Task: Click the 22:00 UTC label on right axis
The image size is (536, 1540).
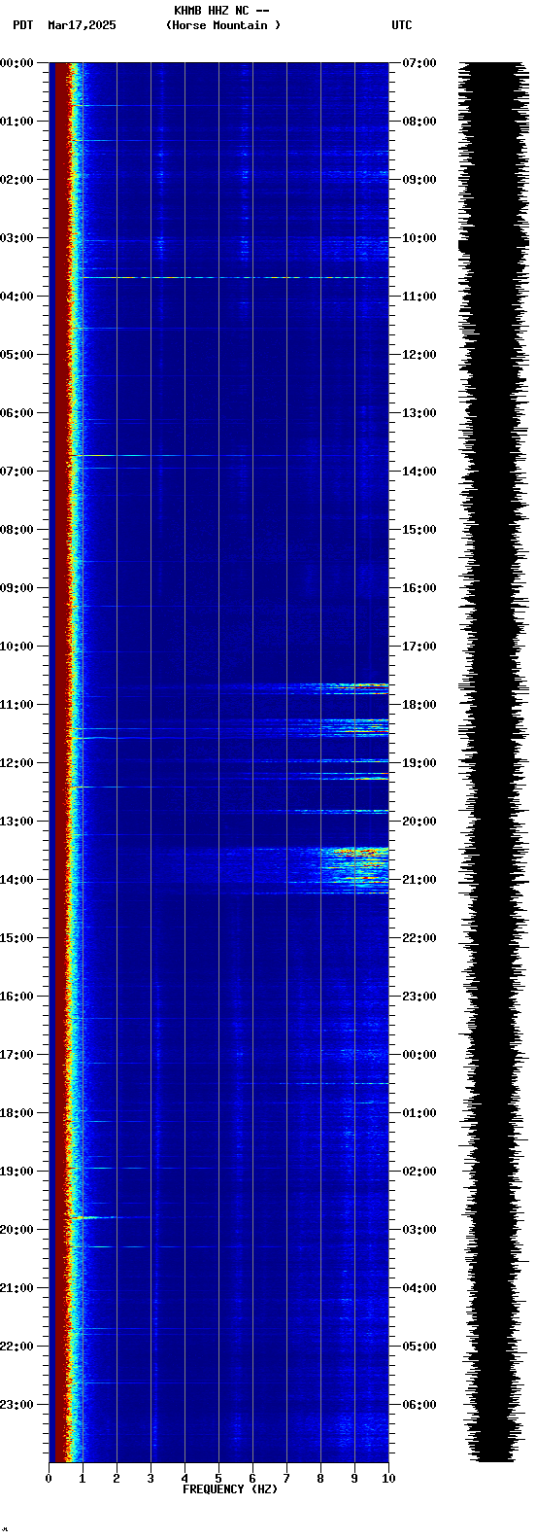Action: [x=419, y=938]
